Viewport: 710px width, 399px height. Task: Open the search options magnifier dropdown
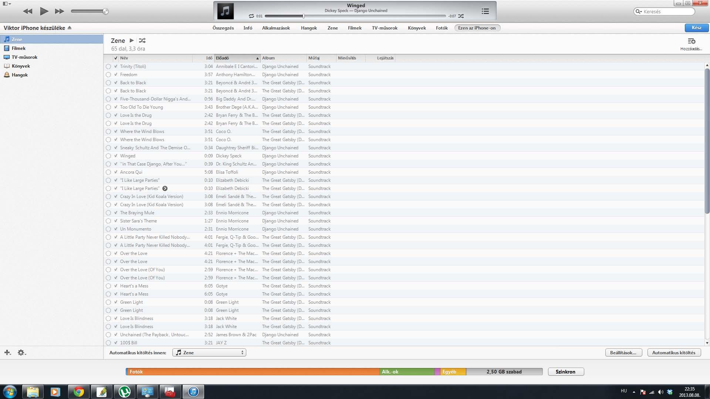coord(639,11)
